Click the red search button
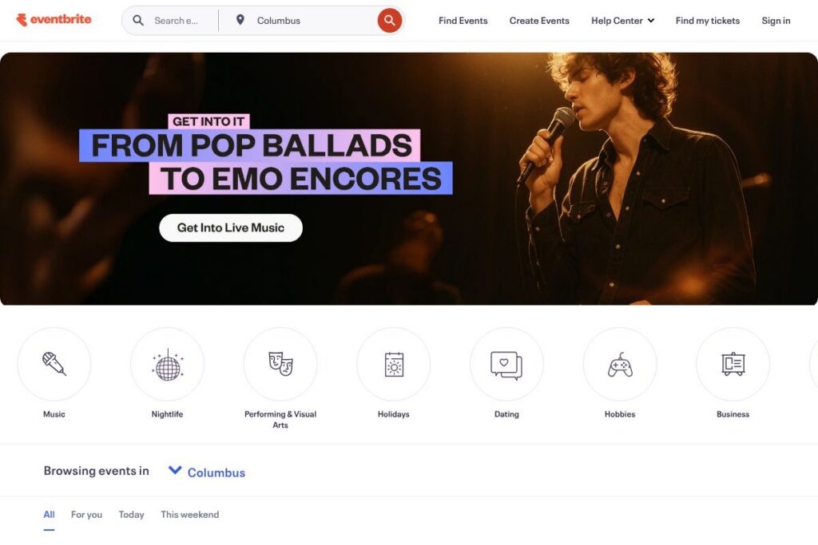The image size is (818, 545). (x=390, y=20)
